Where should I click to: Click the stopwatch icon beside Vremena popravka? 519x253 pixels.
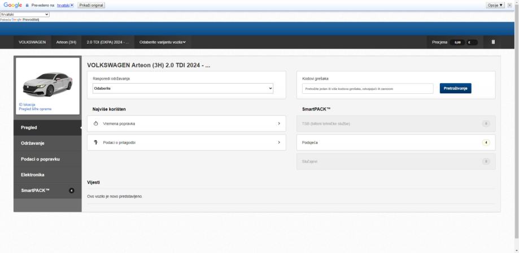tap(95, 124)
